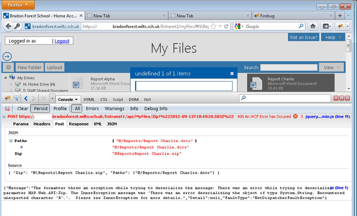Filter console to Warnings
The height and width of the screenshot is (216, 357).
tap(115, 109)
